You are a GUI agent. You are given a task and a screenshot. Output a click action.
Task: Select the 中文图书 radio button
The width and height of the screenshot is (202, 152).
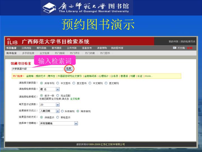click(58, 83)
